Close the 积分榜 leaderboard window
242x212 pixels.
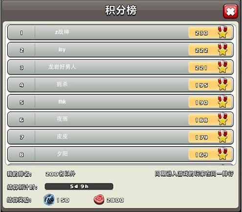230,11
